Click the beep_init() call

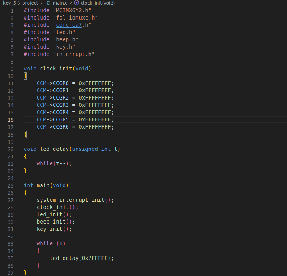click(56, 222)
